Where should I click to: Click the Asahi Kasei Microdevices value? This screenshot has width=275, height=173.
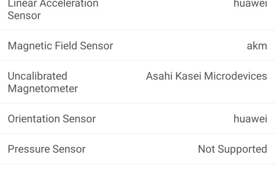(206, 76)
